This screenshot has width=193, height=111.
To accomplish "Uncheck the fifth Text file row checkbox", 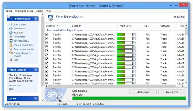I will tap(47, 51).
